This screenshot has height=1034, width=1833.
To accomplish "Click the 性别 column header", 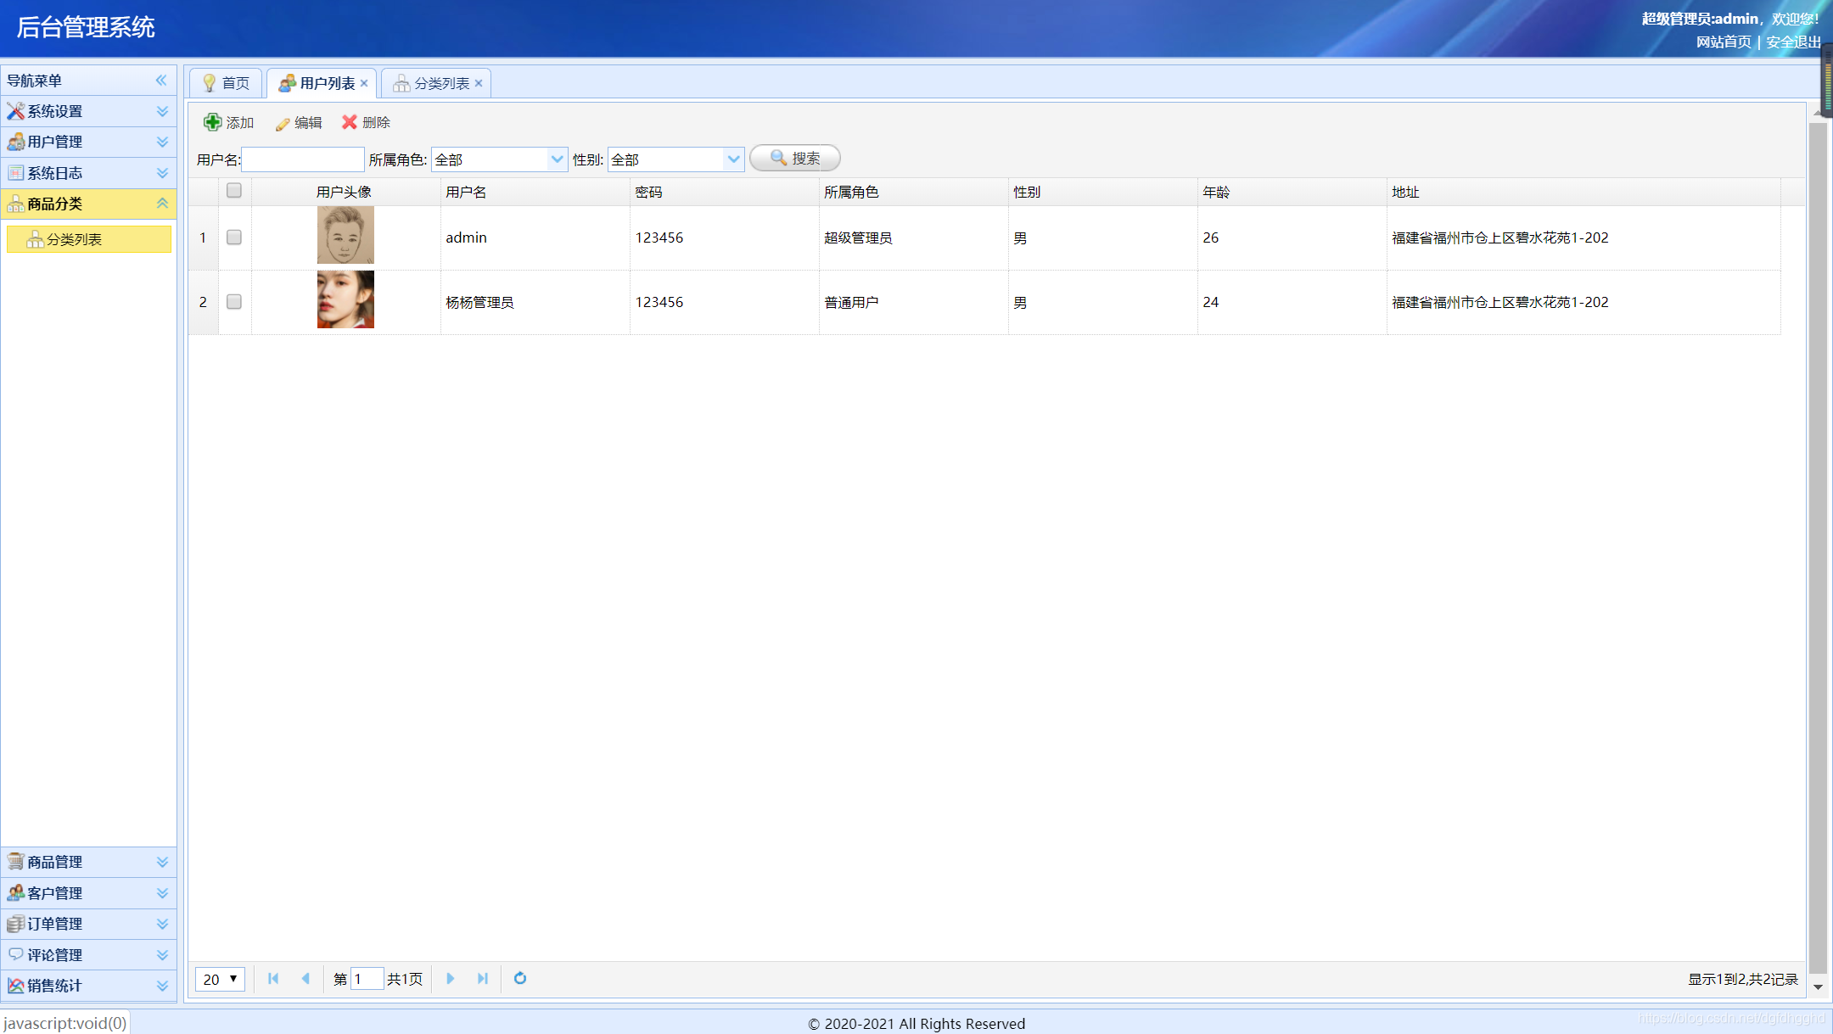I will click(1102, 192).
